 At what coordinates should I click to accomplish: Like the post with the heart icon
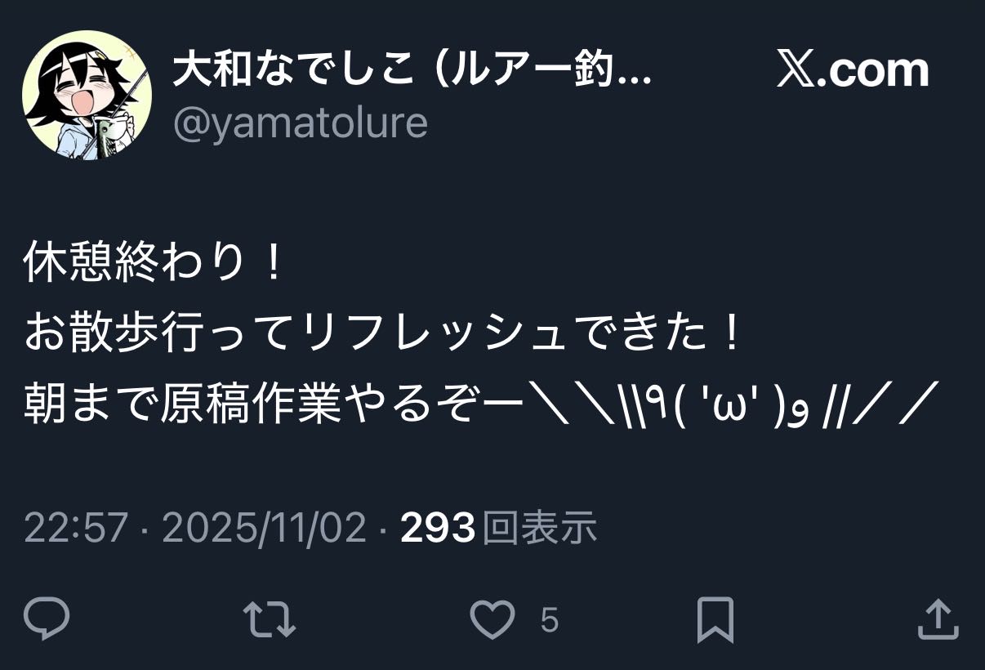495,620
